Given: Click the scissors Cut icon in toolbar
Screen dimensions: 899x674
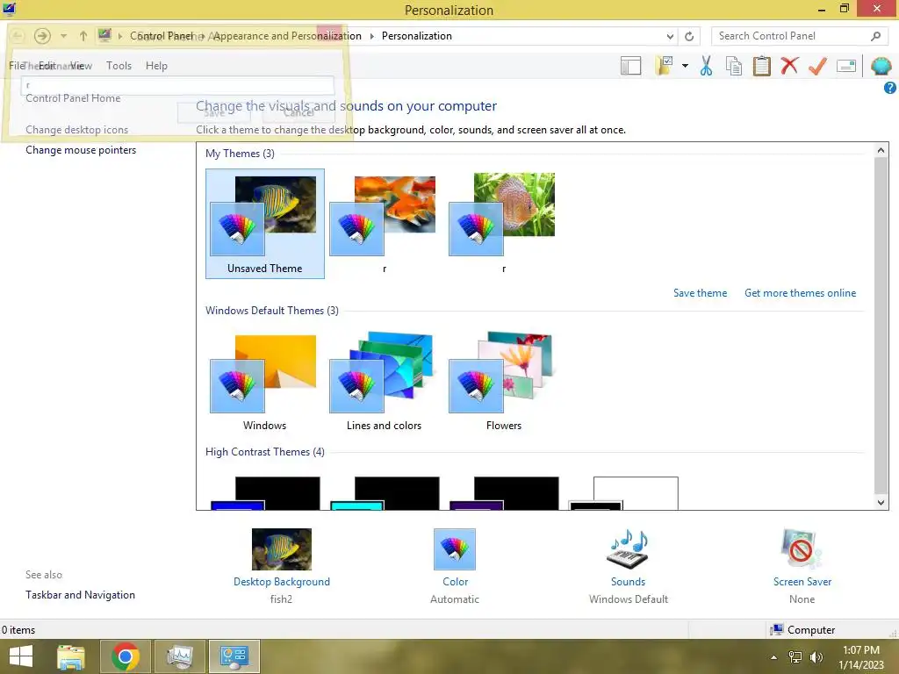Looking at the screenshot, I should coord(706,66).
